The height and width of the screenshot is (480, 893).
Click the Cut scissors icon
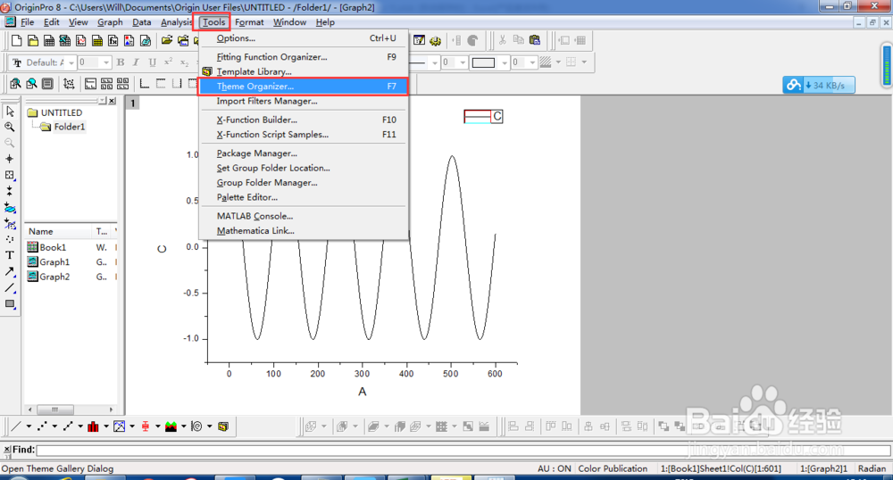pyautogui.click(x=502, y=40)
